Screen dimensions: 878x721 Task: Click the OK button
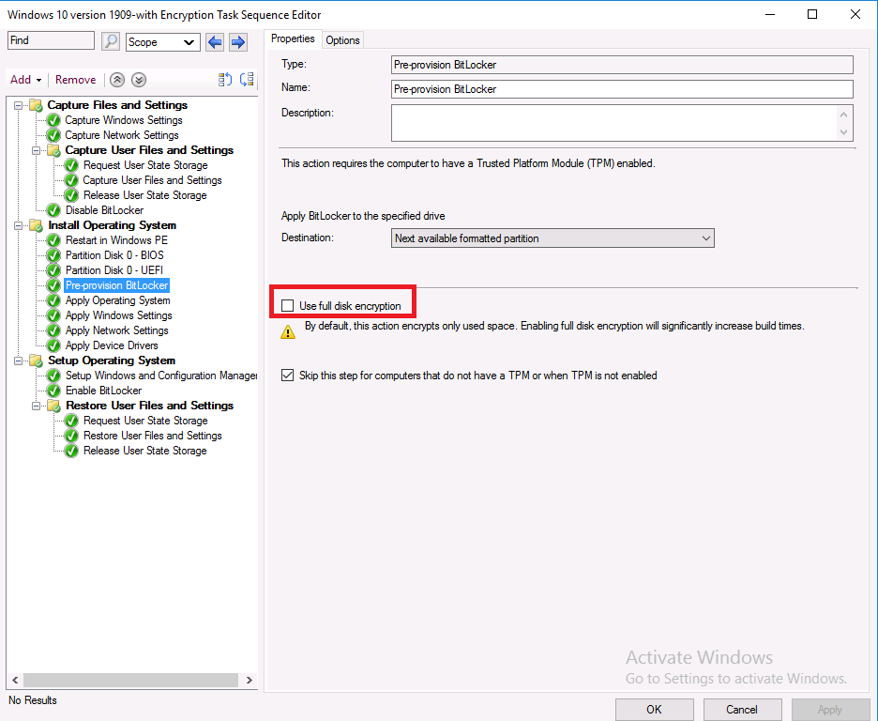point(654,709)
